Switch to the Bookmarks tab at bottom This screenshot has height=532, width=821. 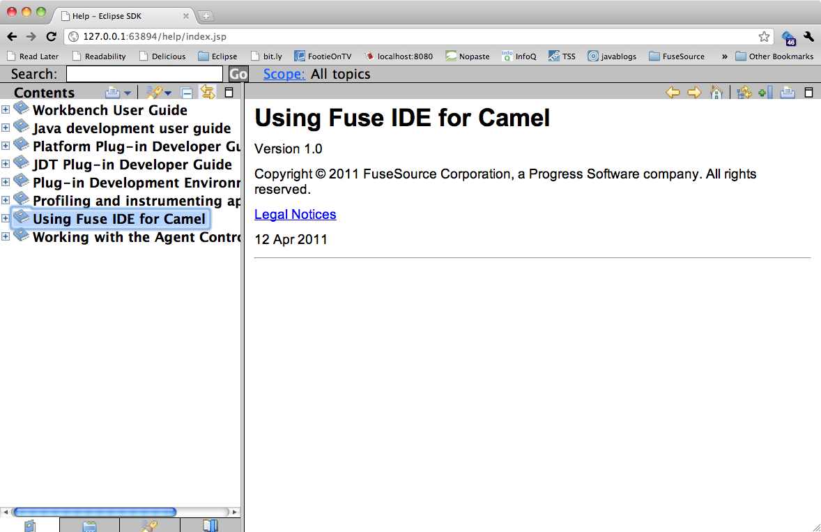(210, 525)
